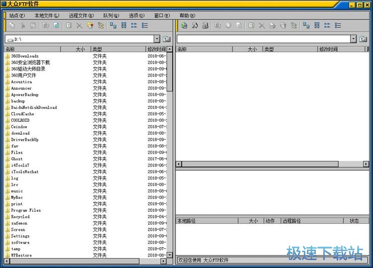Click the Paste clipboard icon in the local toolbar
373x268 pixels.
[x=33, y=25]
